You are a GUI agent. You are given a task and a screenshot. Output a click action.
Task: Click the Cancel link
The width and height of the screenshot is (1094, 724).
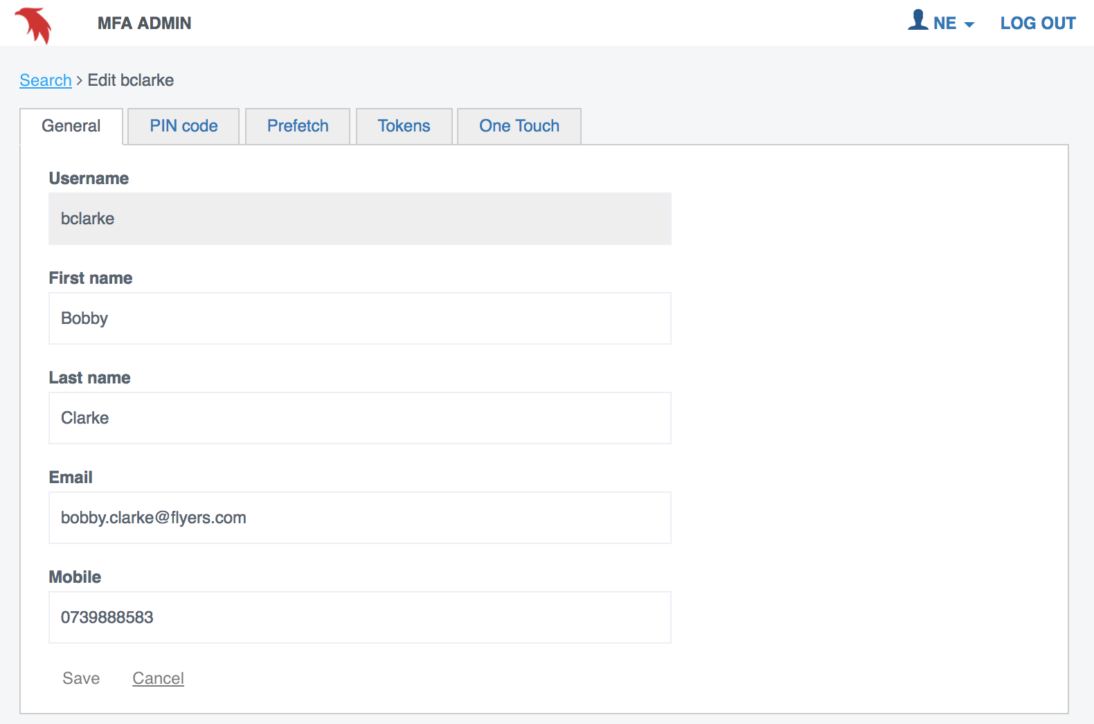pyautogui.click(x=159, y=678)
